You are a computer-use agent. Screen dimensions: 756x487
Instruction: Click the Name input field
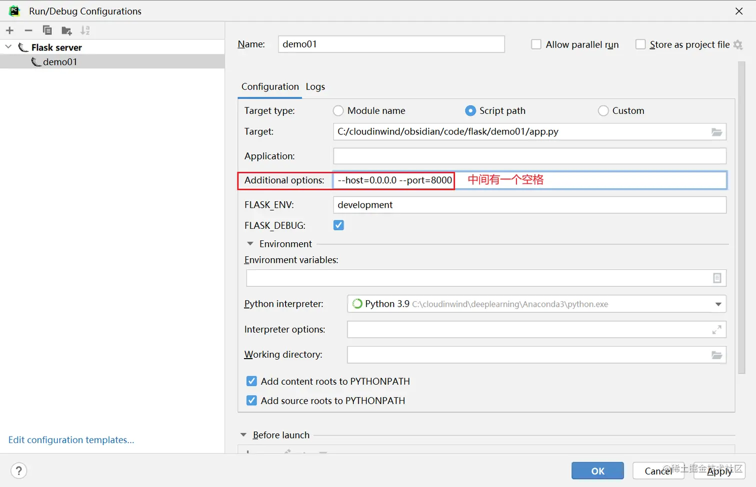(x=391, y=44)
